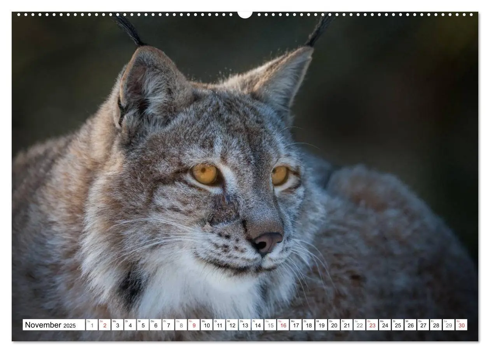Click date cell 18

click(308, 325)
